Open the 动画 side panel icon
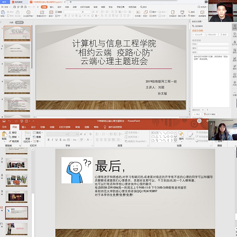The width and height of the screenshot is (237, 237). click(x=234, y=26)
